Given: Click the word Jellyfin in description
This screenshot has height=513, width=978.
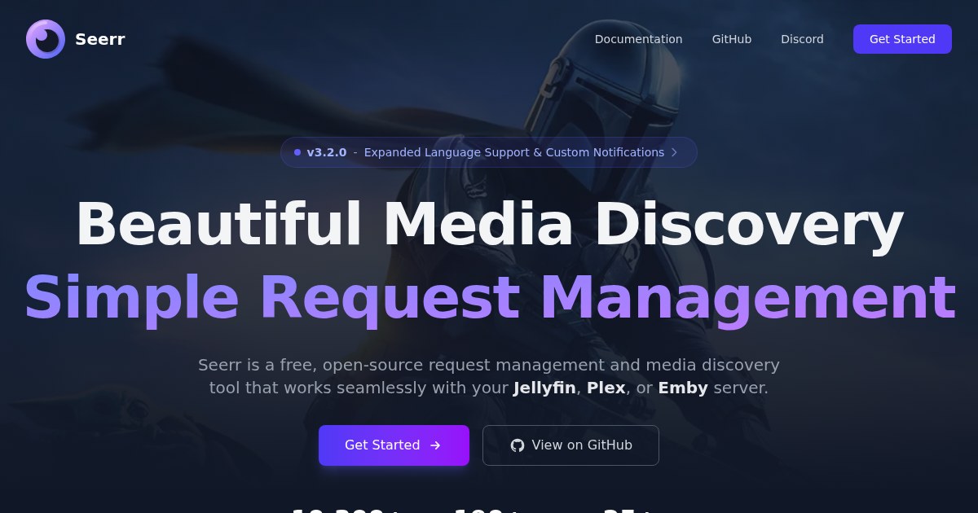Looking at the screenshot, I should (x=545, y=388).
